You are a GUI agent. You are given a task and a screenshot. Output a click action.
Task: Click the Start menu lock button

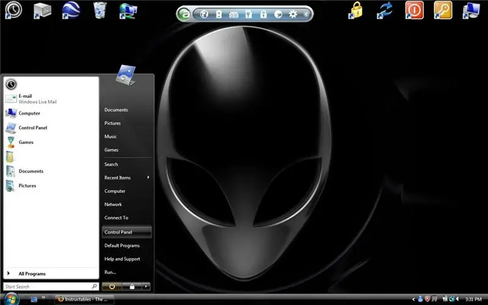(x=132, y=287)
